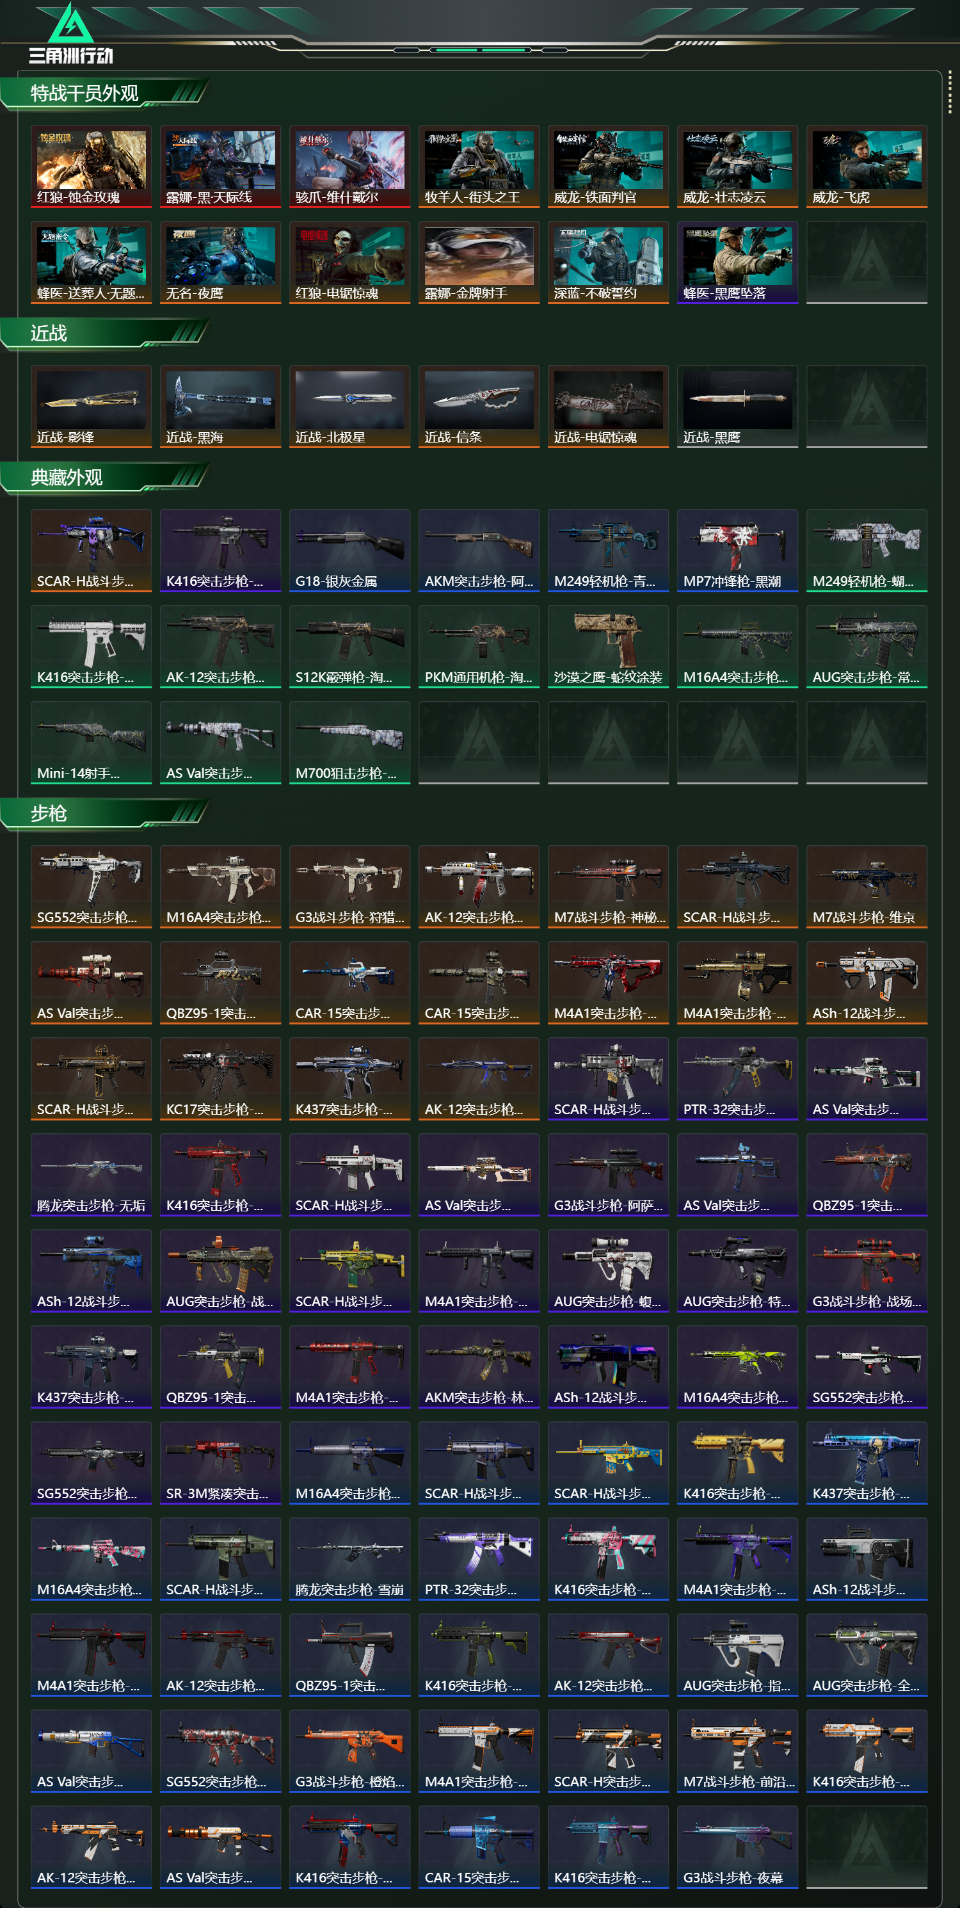The height and width of the screenshot is (1908, 960).
Task: Click the 三角洲行动 logo at top left
Action: [71, 33]
